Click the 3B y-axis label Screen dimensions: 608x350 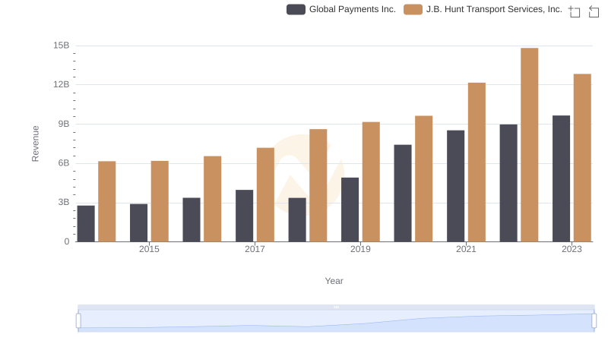point(64,203)
